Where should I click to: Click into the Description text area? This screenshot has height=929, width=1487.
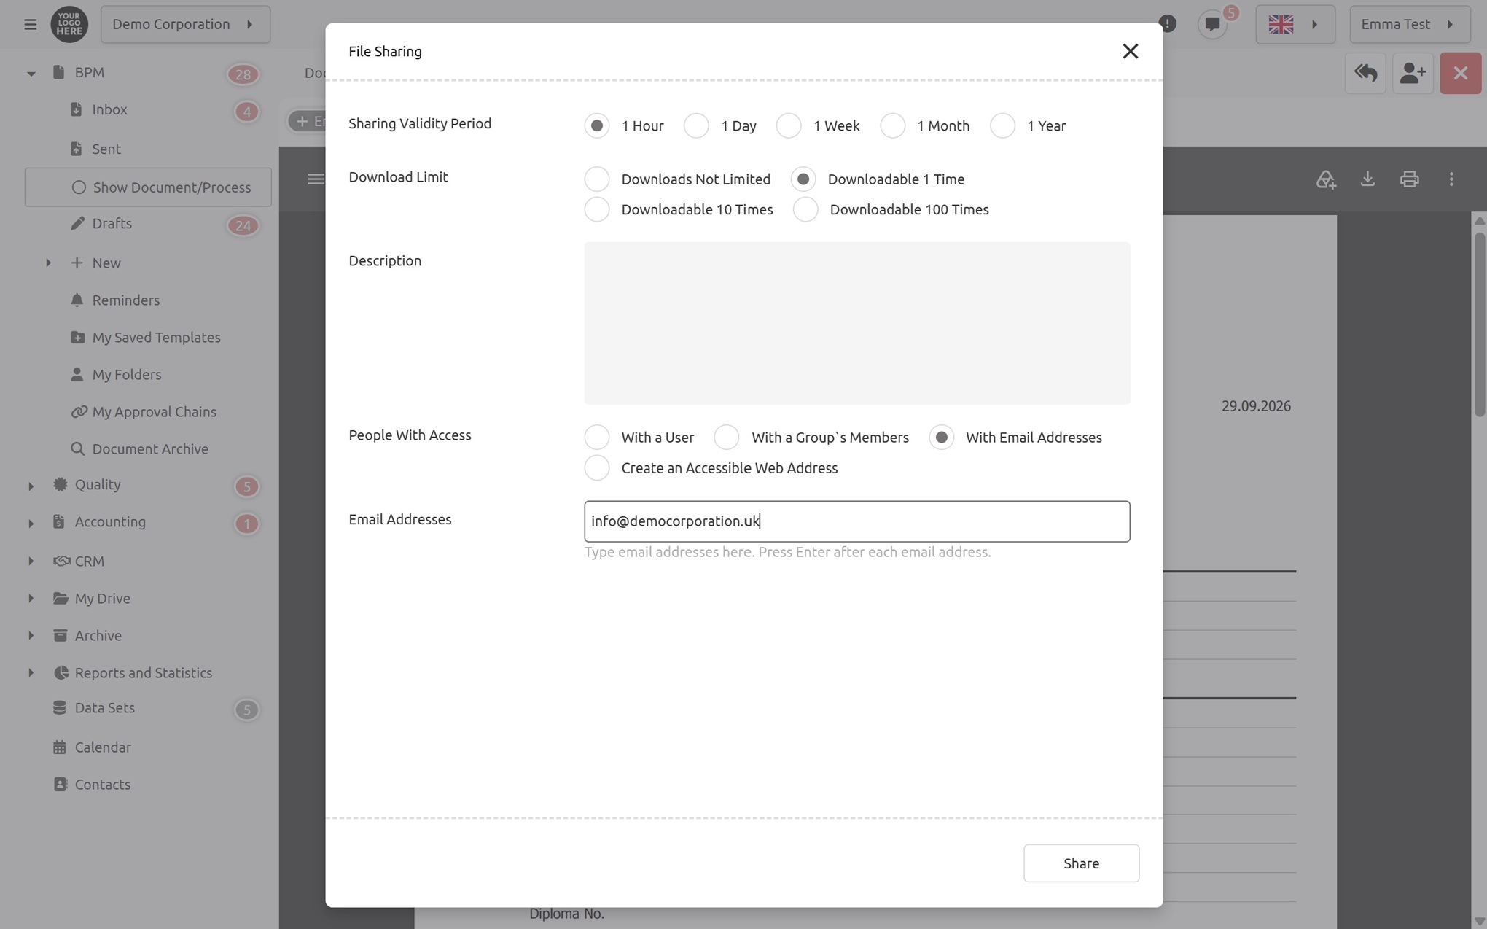click(x=856, y=323)
